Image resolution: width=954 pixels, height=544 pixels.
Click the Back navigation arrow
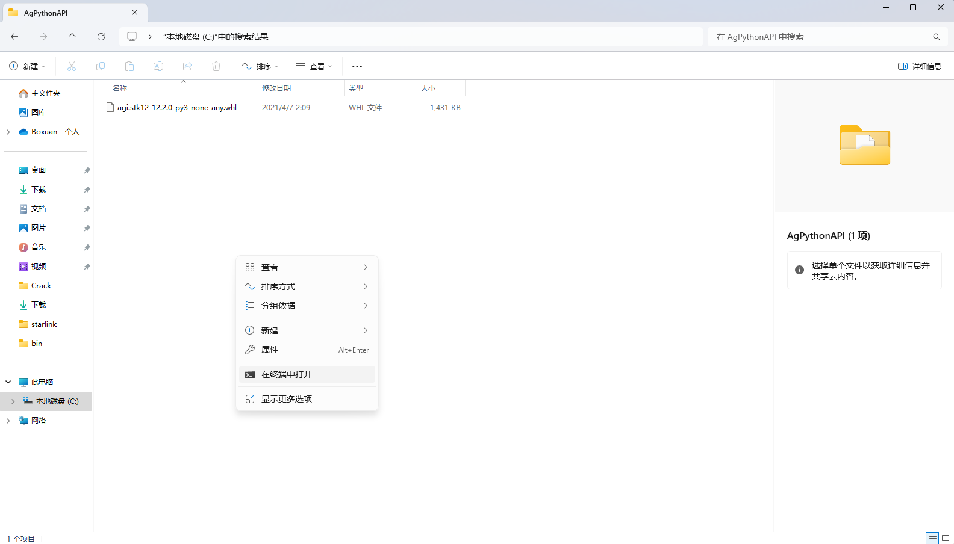14,37
